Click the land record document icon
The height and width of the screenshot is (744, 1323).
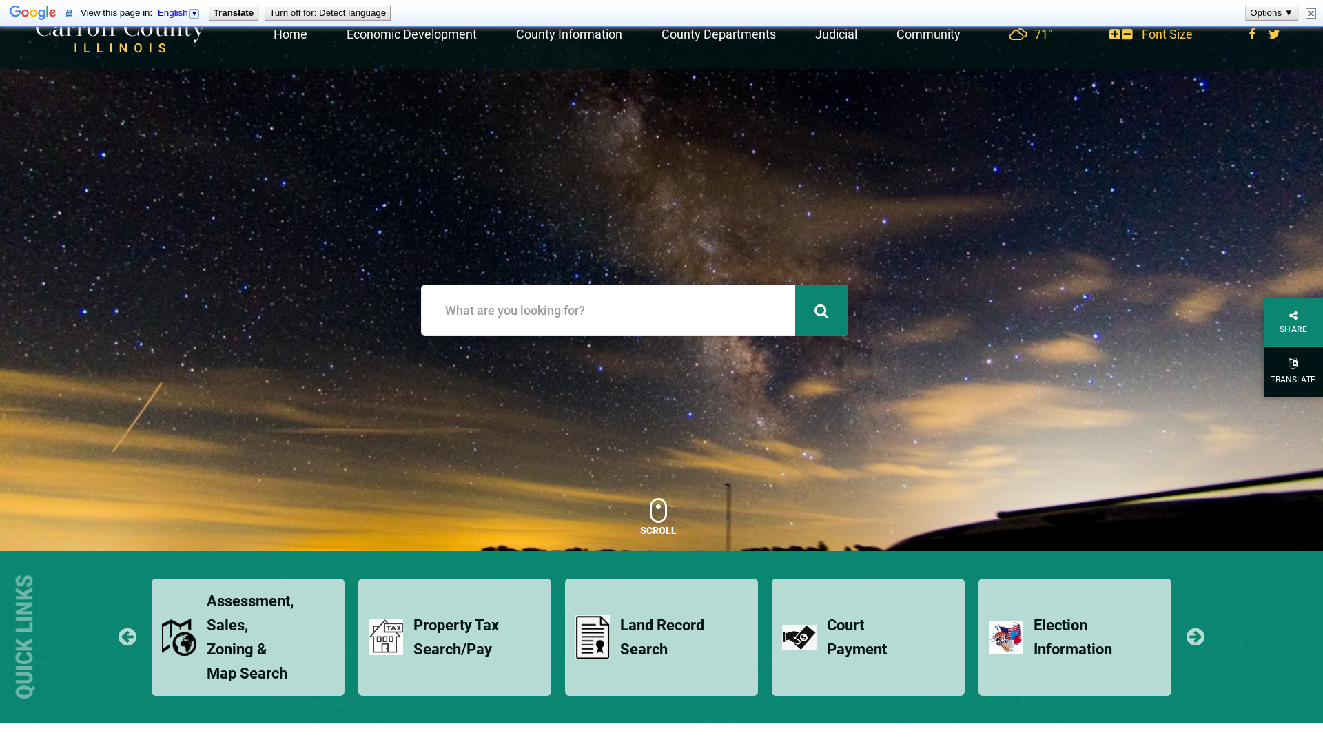click(593, 637)
